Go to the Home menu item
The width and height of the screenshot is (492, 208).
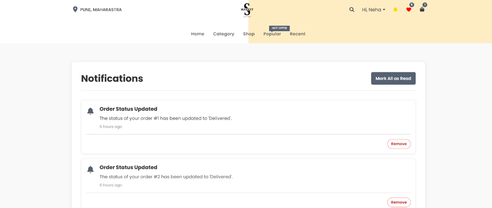198,34
